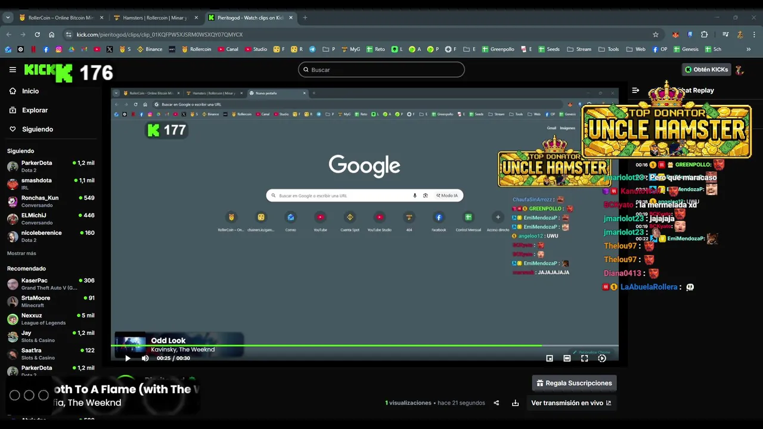Open media control icon in toolbar

pos(725,35)
